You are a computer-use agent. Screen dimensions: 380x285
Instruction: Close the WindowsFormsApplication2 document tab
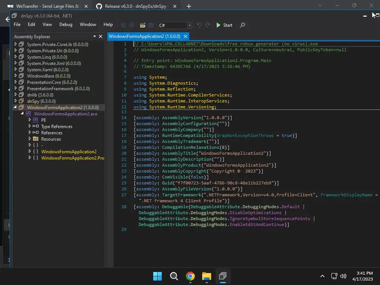click(x=186, y=36)
